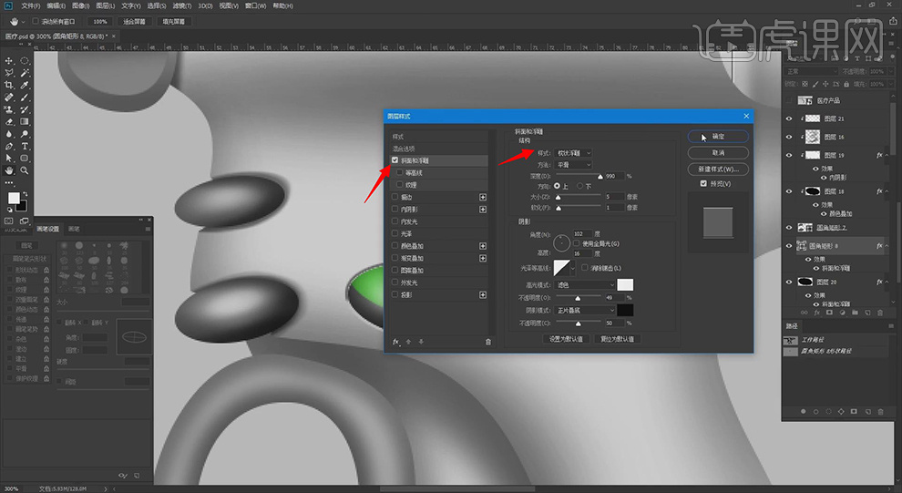Open the Highlight Mode (高光模式) dropdown
902x493 pixels.
click(586, 284)
